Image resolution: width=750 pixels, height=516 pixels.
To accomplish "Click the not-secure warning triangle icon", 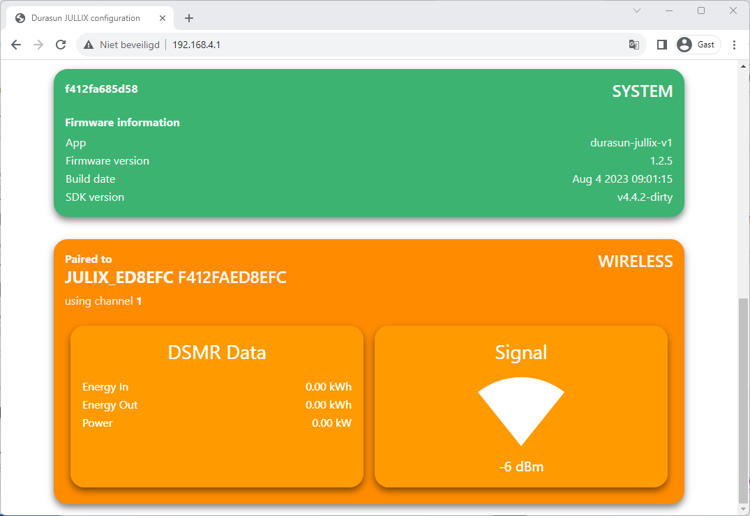I will click(89, 45).
